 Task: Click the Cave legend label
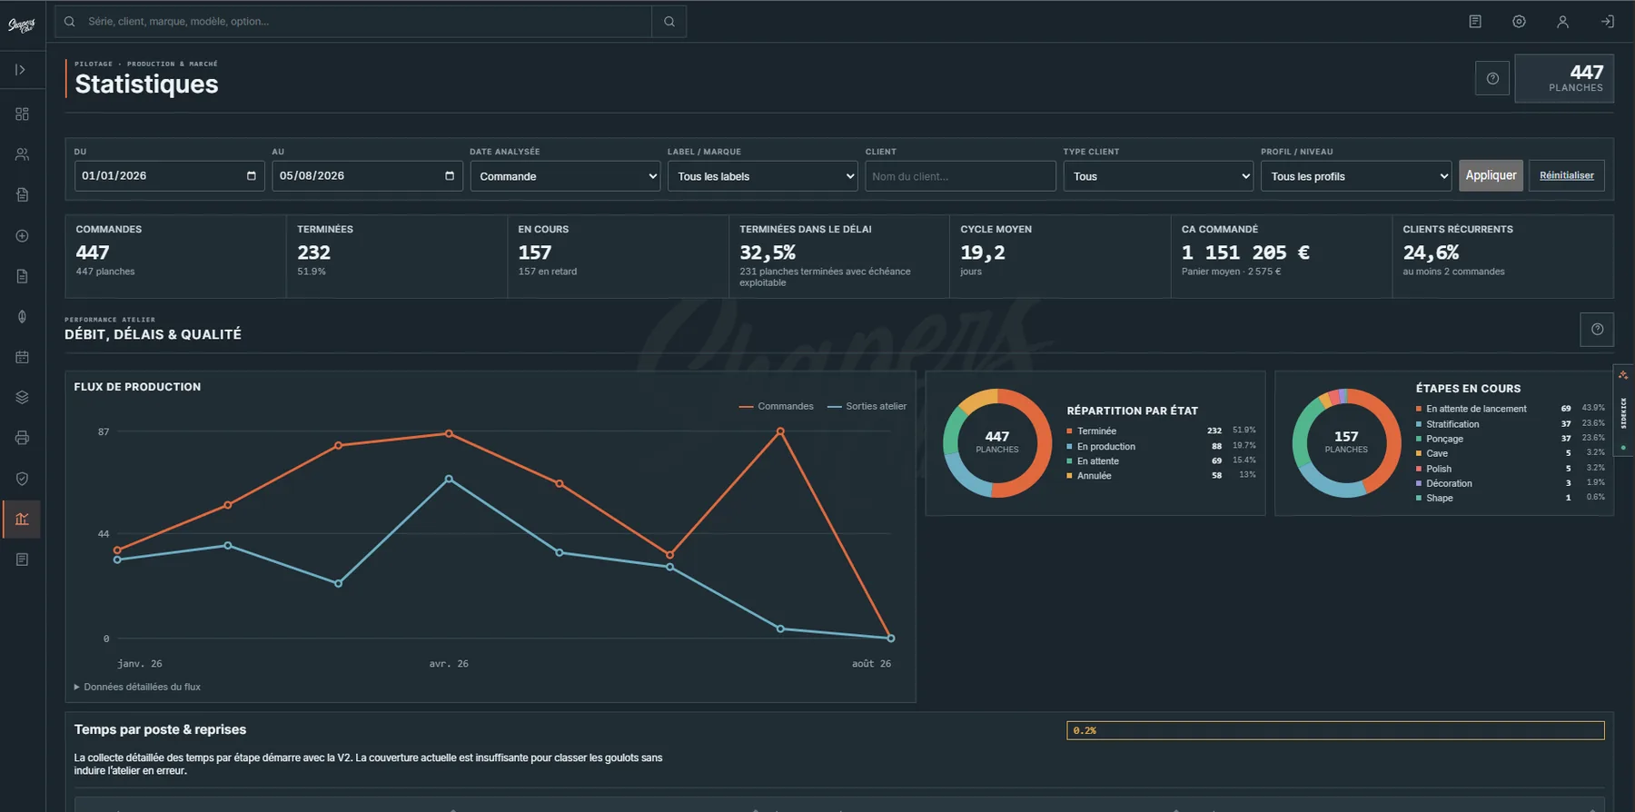[x=1437, y=453]
